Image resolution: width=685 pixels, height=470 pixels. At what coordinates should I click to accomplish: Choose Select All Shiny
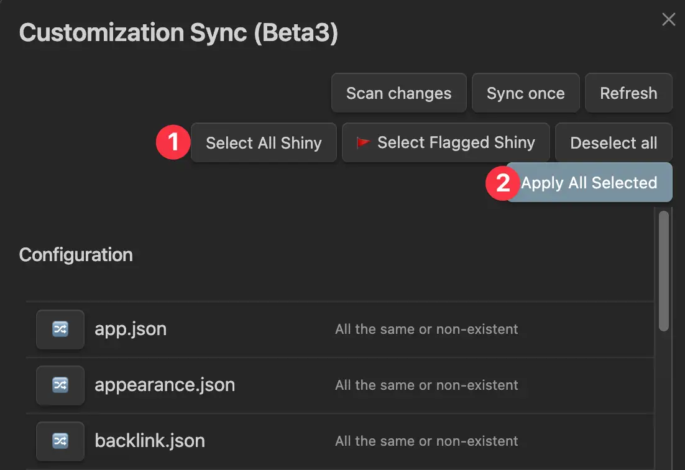click(264, 143)
